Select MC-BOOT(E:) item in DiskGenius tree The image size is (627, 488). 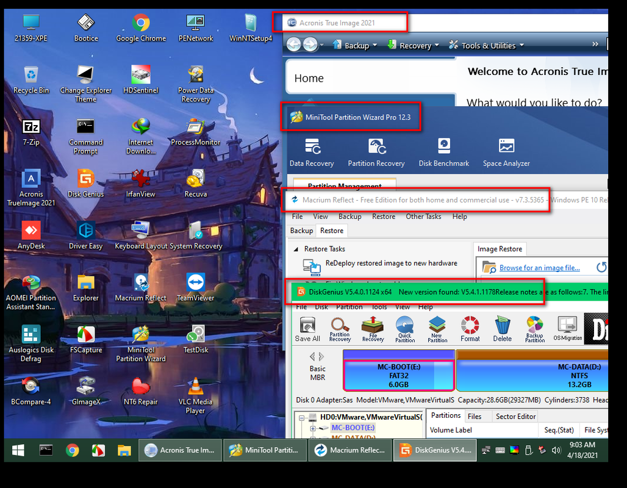coord(353,428)
